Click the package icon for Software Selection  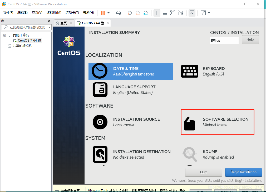(x=189, y=124)
